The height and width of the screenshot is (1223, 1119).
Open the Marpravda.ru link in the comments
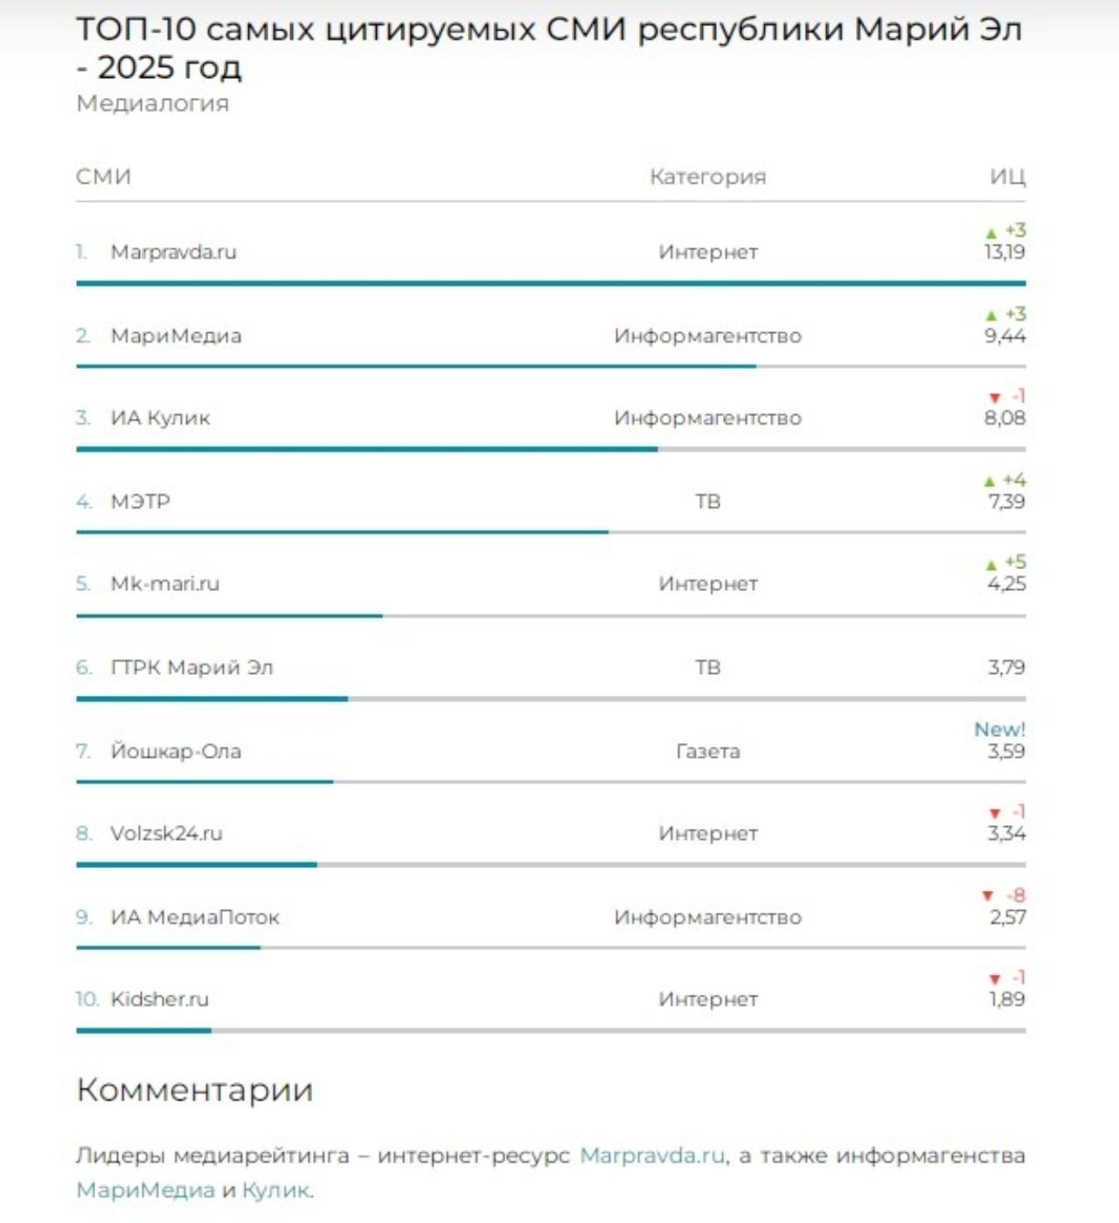click(652, 1156)
